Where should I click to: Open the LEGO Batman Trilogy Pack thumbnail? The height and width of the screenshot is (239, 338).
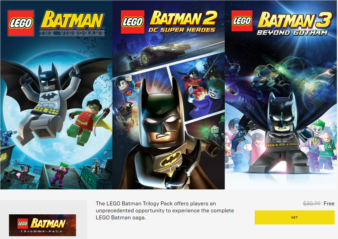[42, 225]
